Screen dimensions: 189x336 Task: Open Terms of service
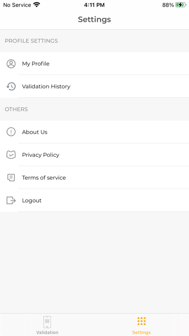94,178
